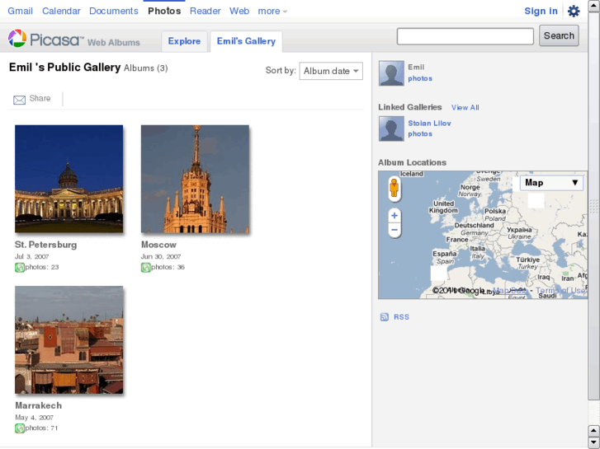Click Stoian Lilov's avatar picture
This screenshot has width=600, height=449.
point(391,129)
